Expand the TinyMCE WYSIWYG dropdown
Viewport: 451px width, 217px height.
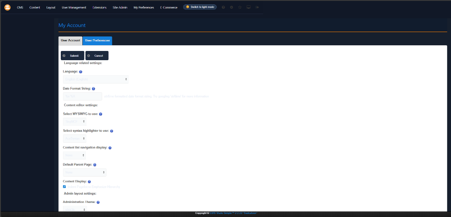click(x=74, y=121)
